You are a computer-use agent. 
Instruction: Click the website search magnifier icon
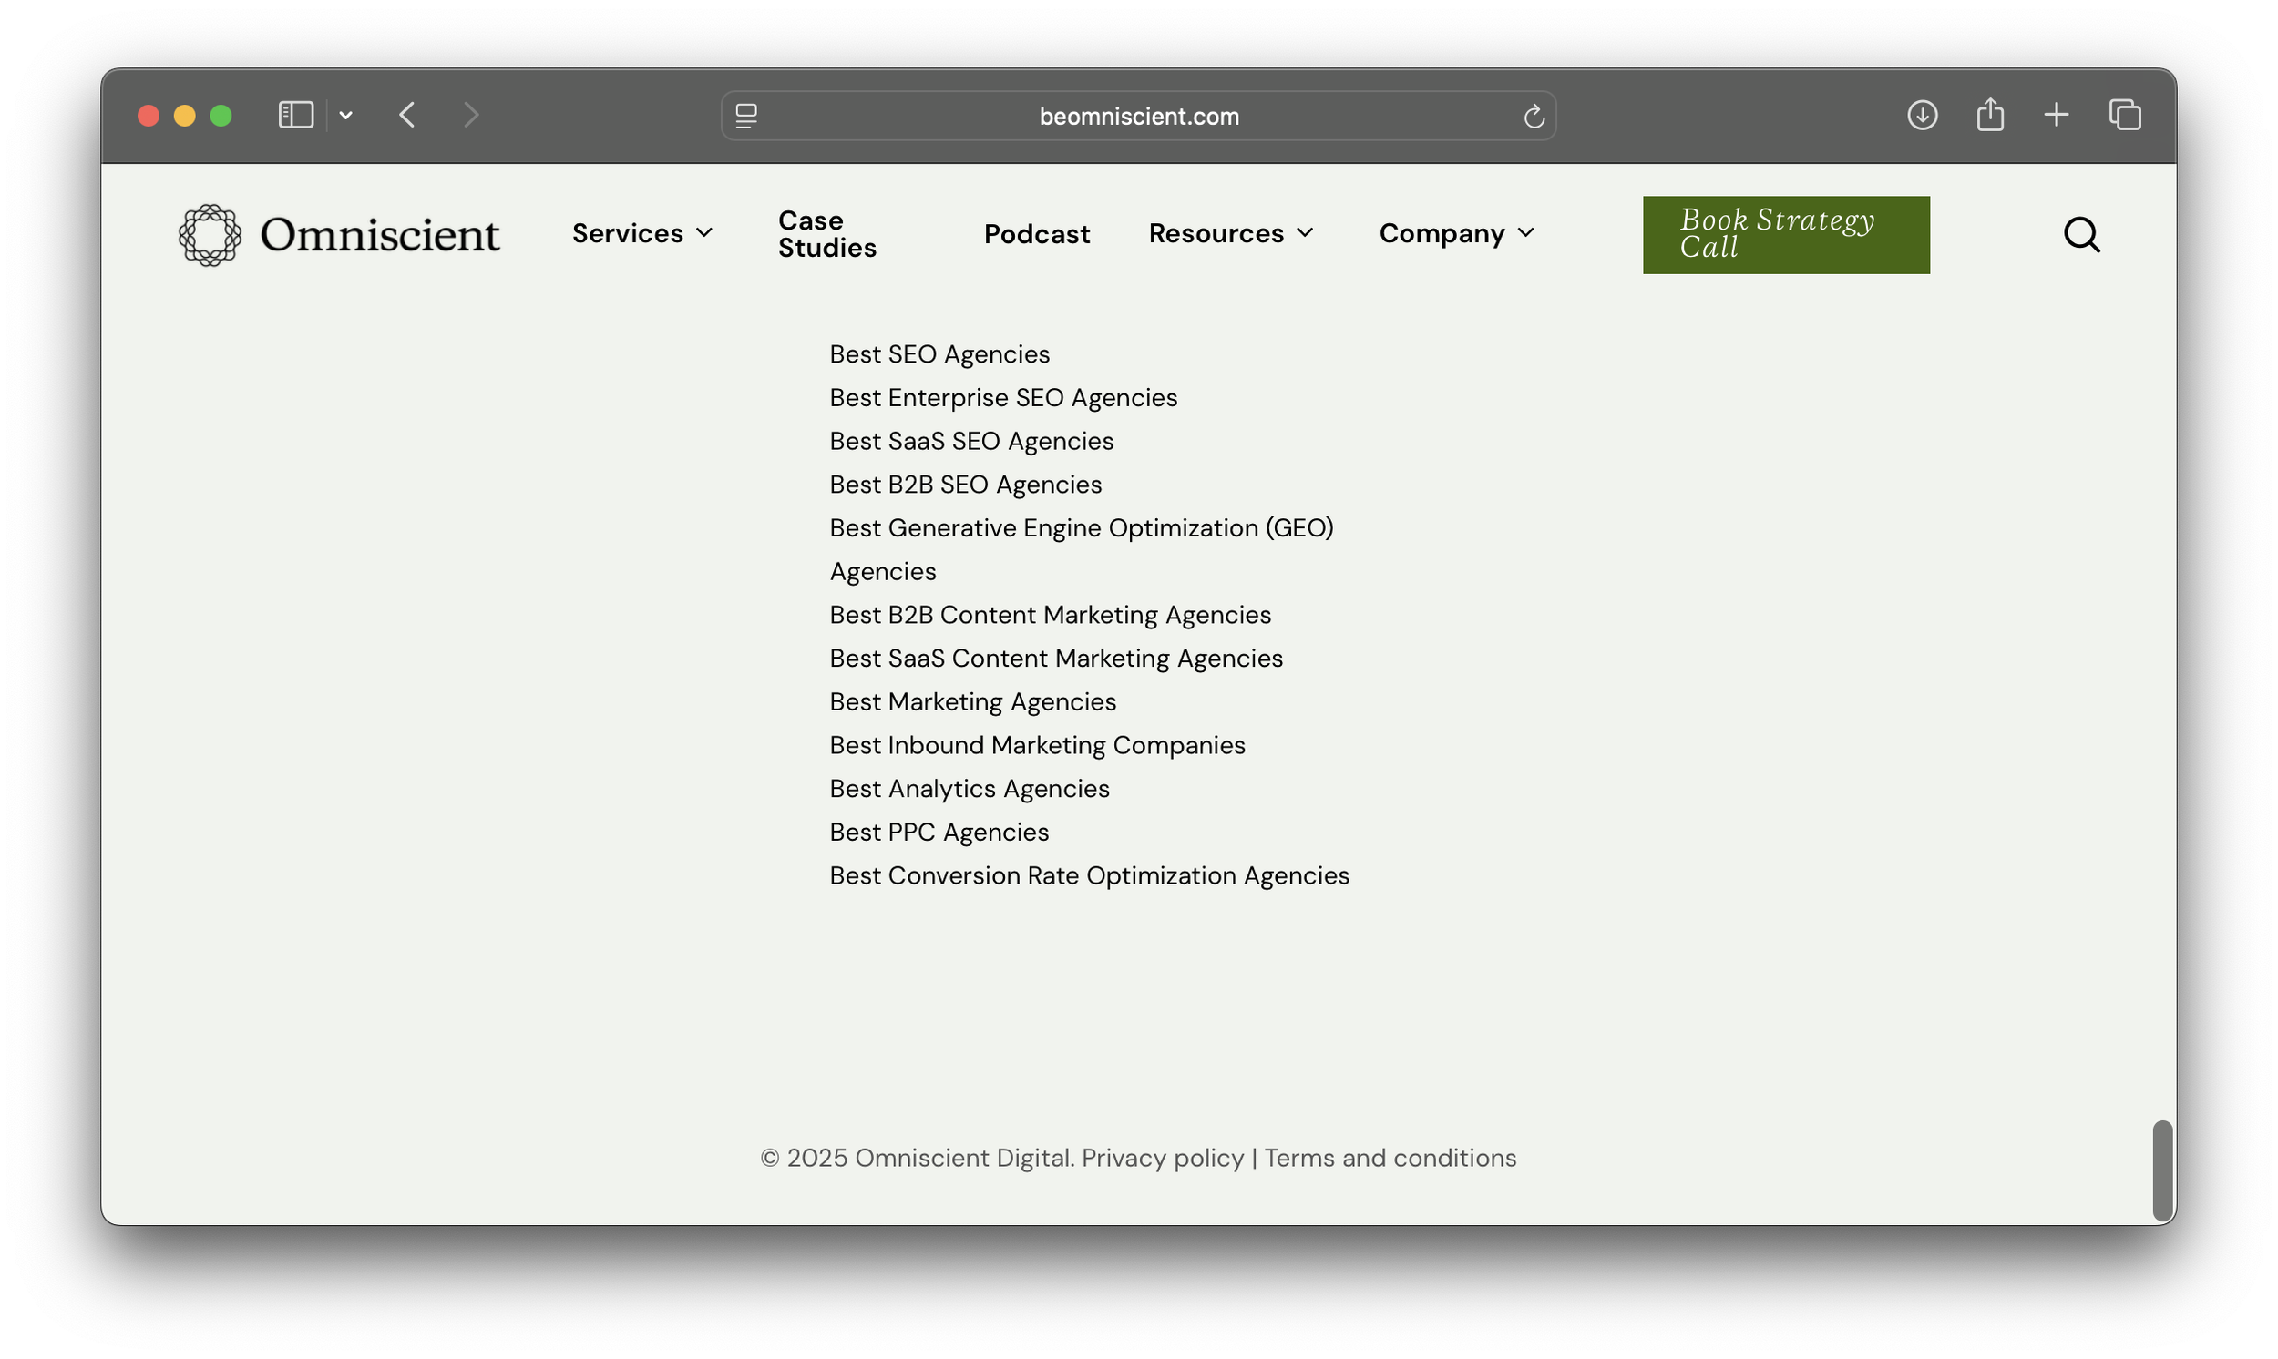2081,234
